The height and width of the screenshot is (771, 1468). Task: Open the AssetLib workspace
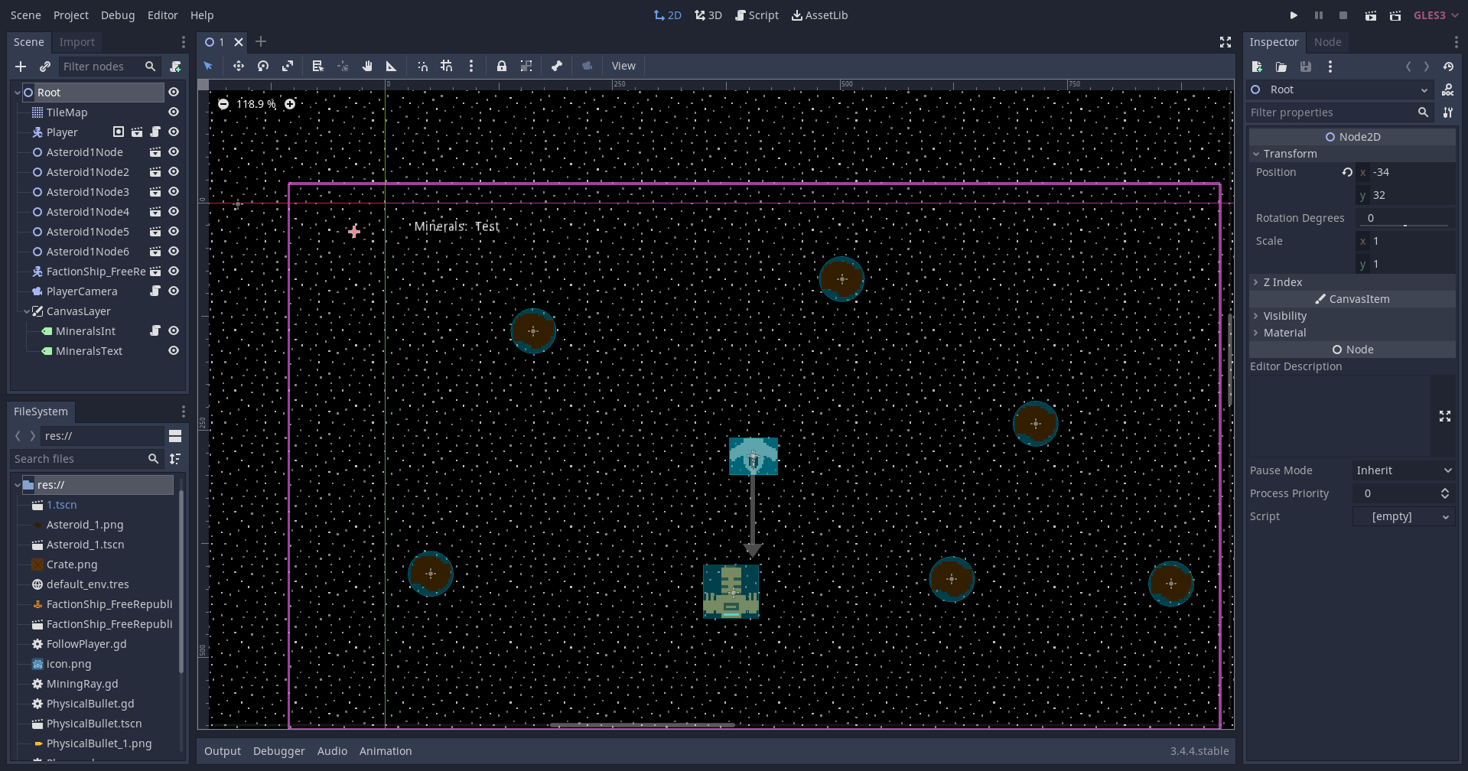click(819, 15)
